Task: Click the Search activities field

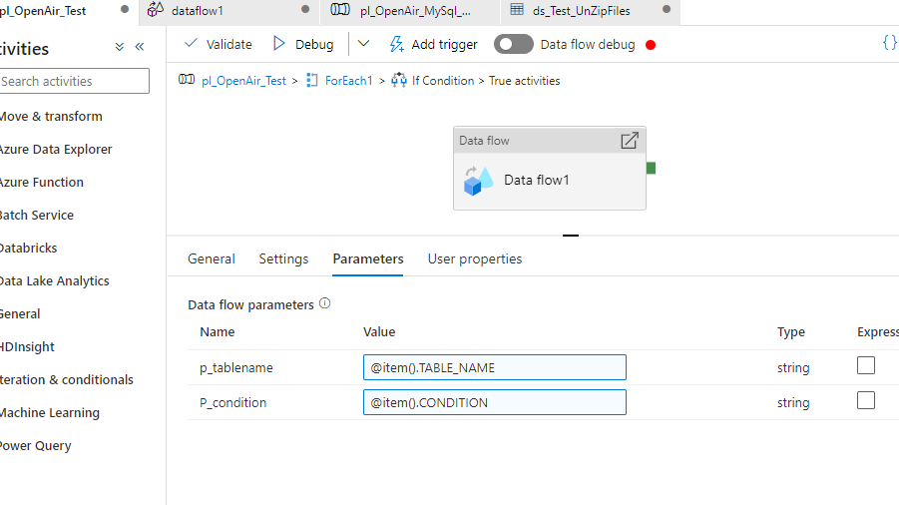Action: (74, 81)
